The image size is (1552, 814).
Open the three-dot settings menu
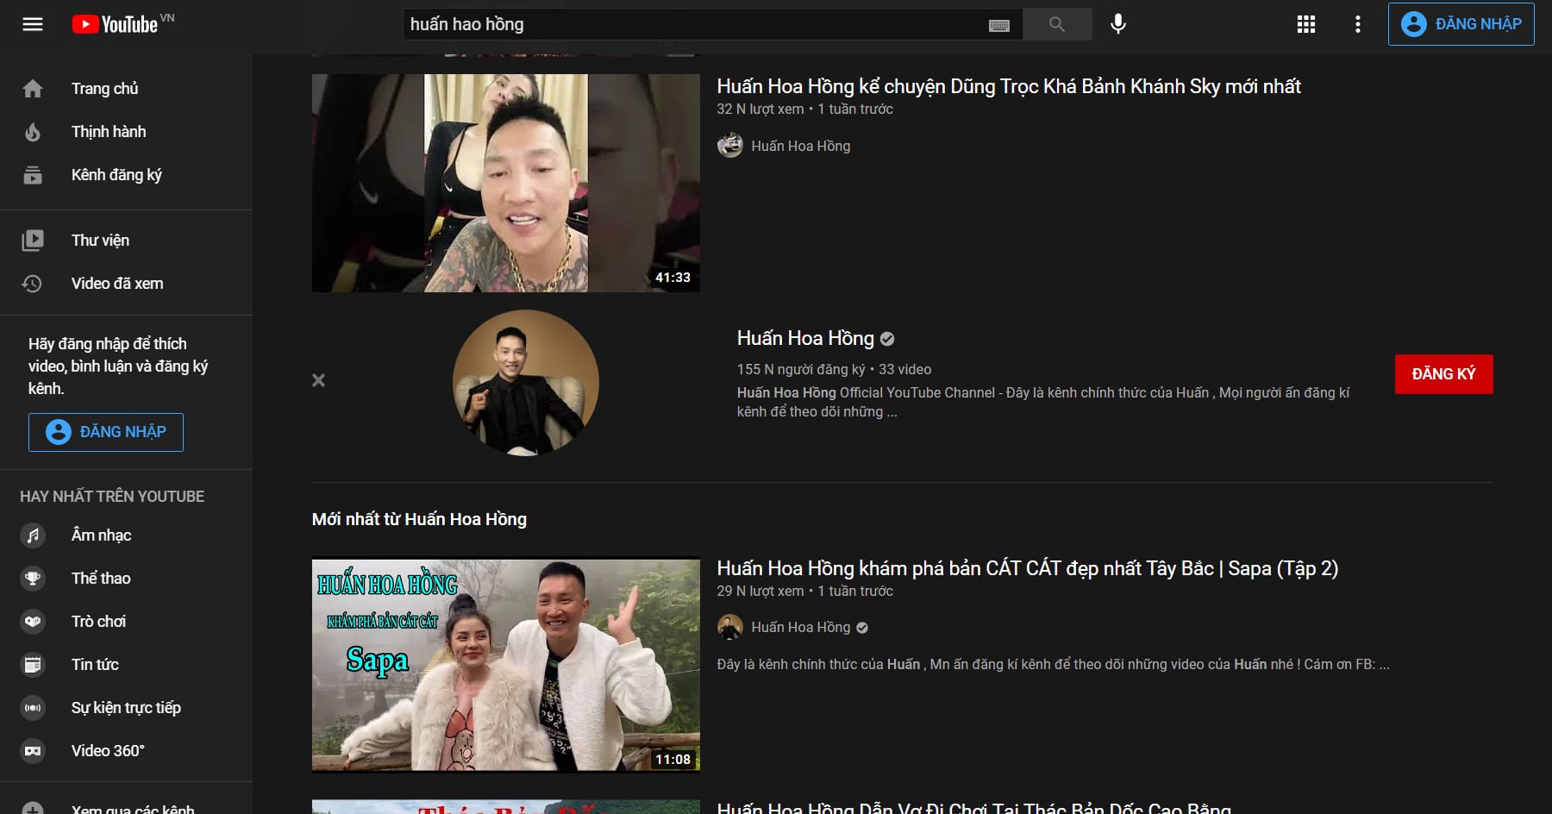(x=1358, y=24)
